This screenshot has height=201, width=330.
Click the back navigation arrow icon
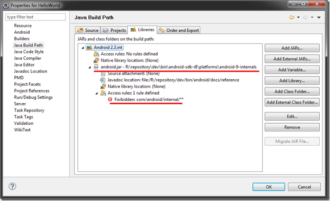coord(292,17)
